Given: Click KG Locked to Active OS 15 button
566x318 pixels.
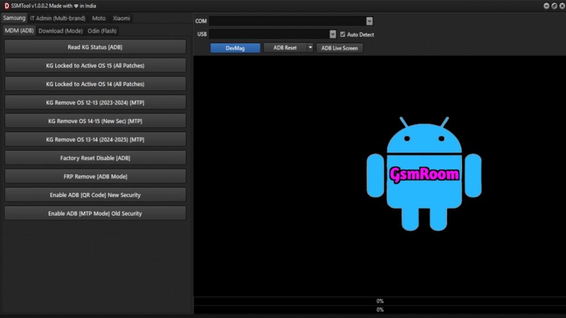Looking at the screenshot, I should coord(95,66).
